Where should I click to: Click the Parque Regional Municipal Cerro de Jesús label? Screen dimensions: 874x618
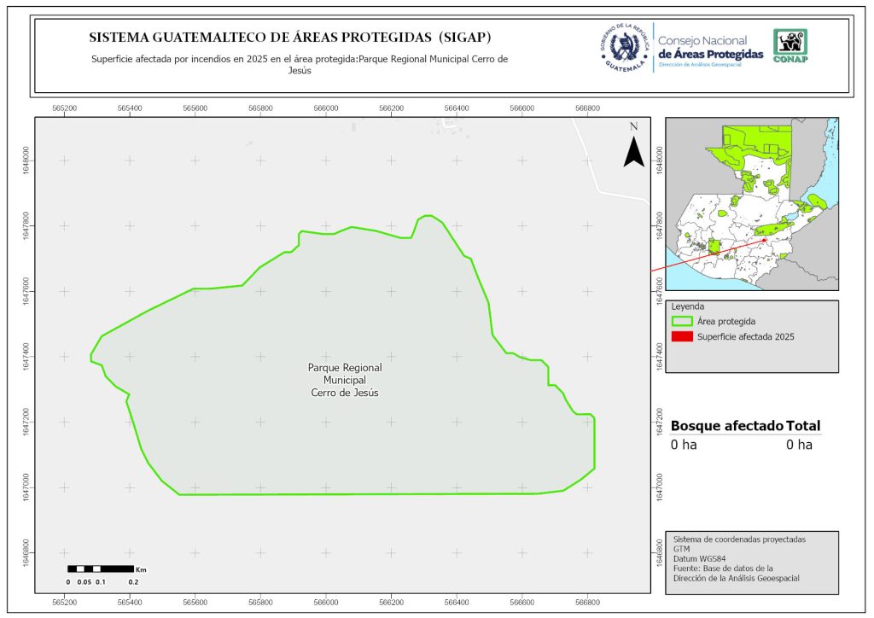[x=345, y=380]
